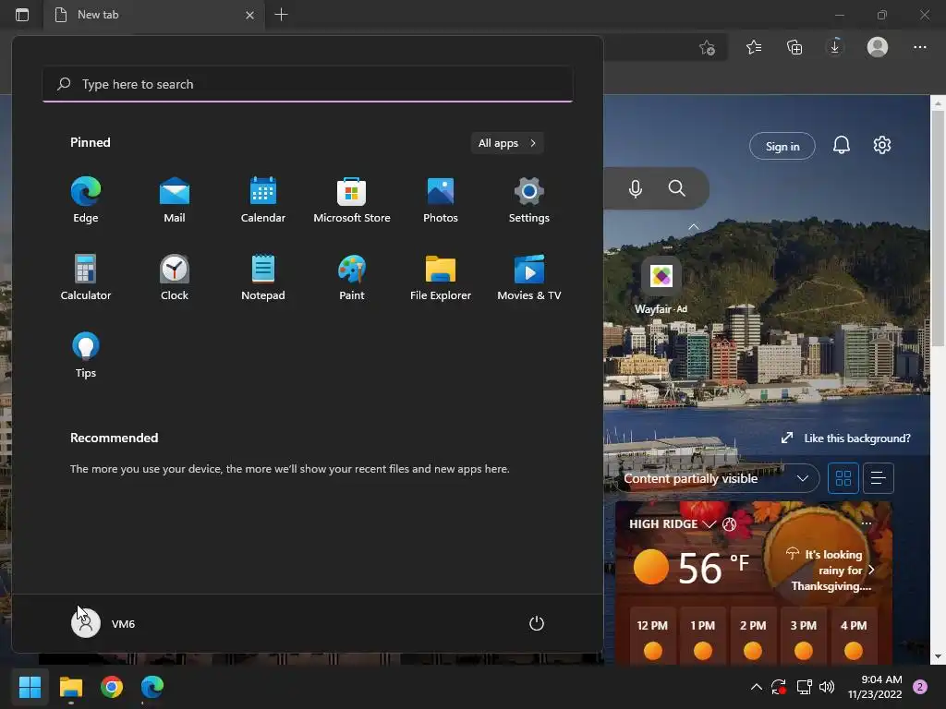The image size is (946, 709).
Task: Open a new browser tab with plus
Action: 281,15
